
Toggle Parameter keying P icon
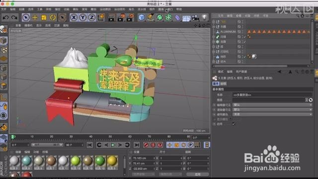point(190,145)
